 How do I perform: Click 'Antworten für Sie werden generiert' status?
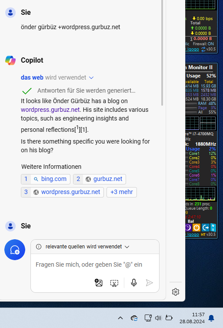(87, 90)
